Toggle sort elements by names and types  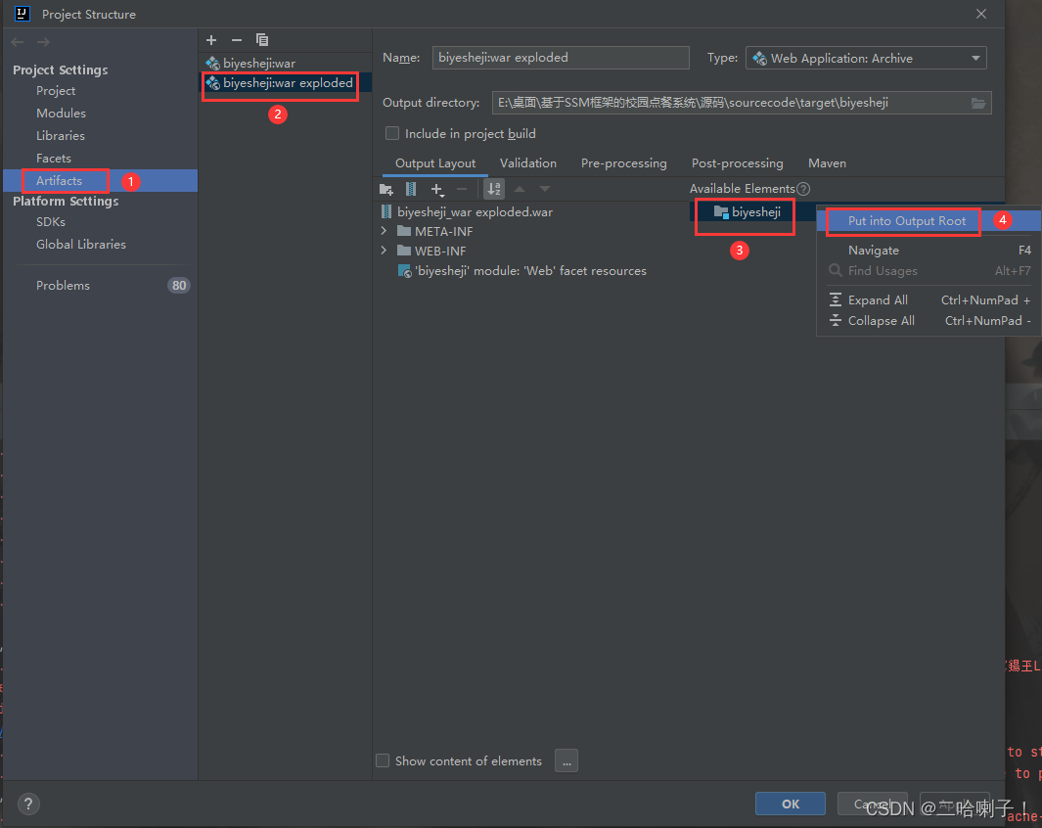(x=494, y=190)
